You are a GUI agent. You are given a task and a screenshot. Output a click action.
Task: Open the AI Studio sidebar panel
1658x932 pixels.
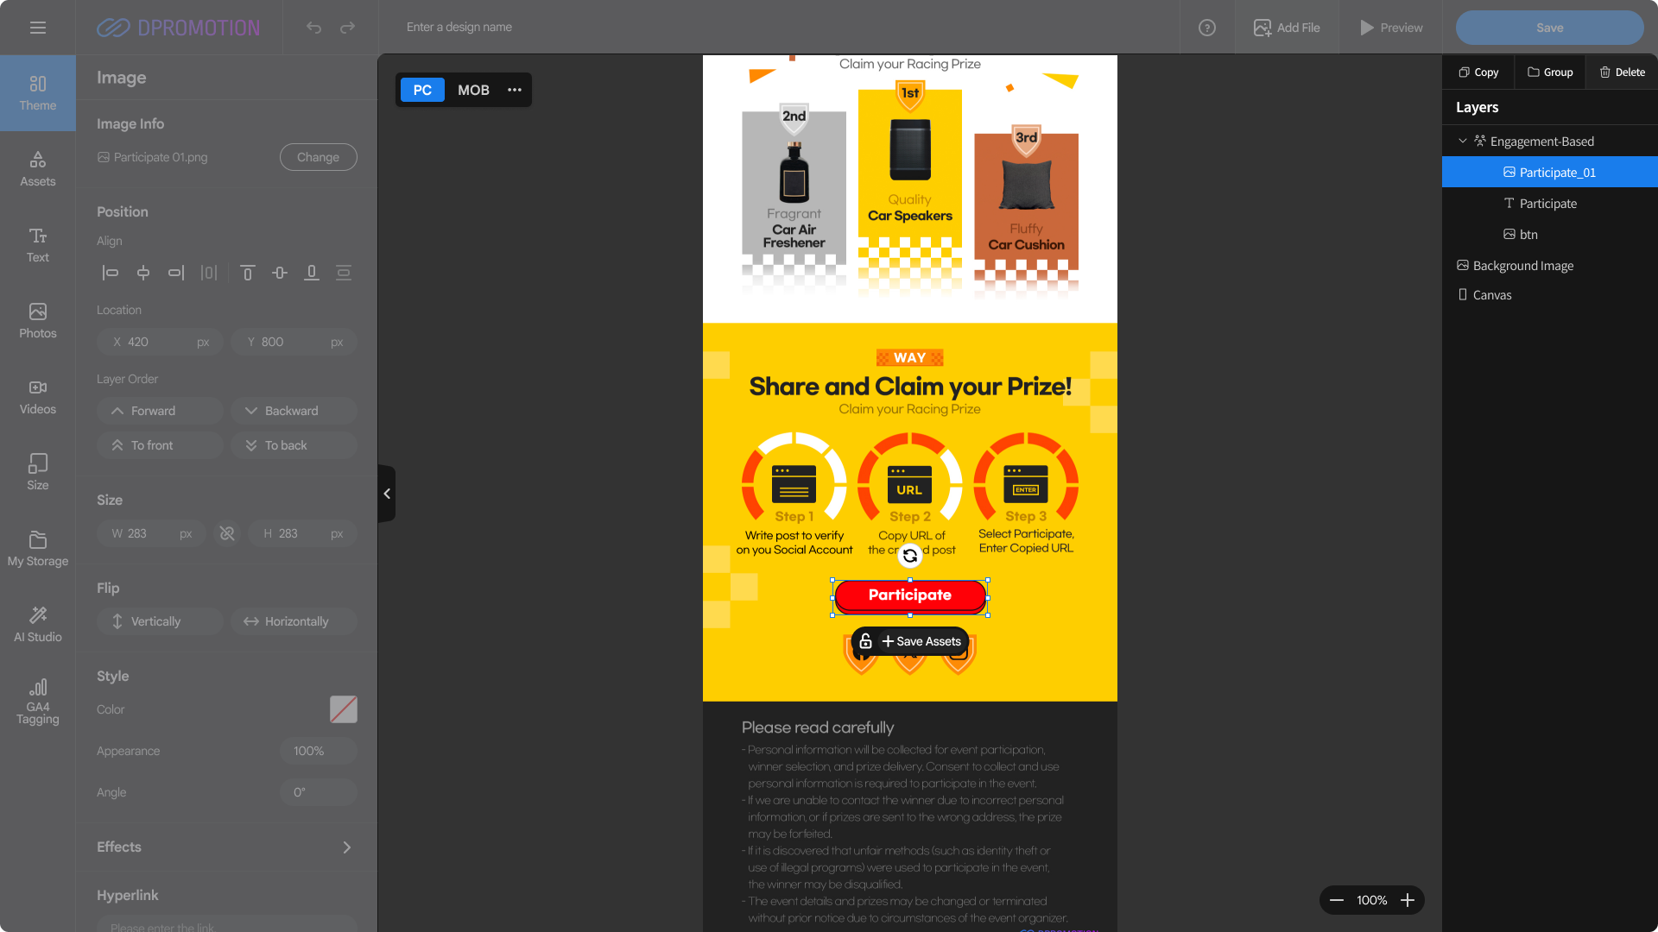(x=38, y=625)
